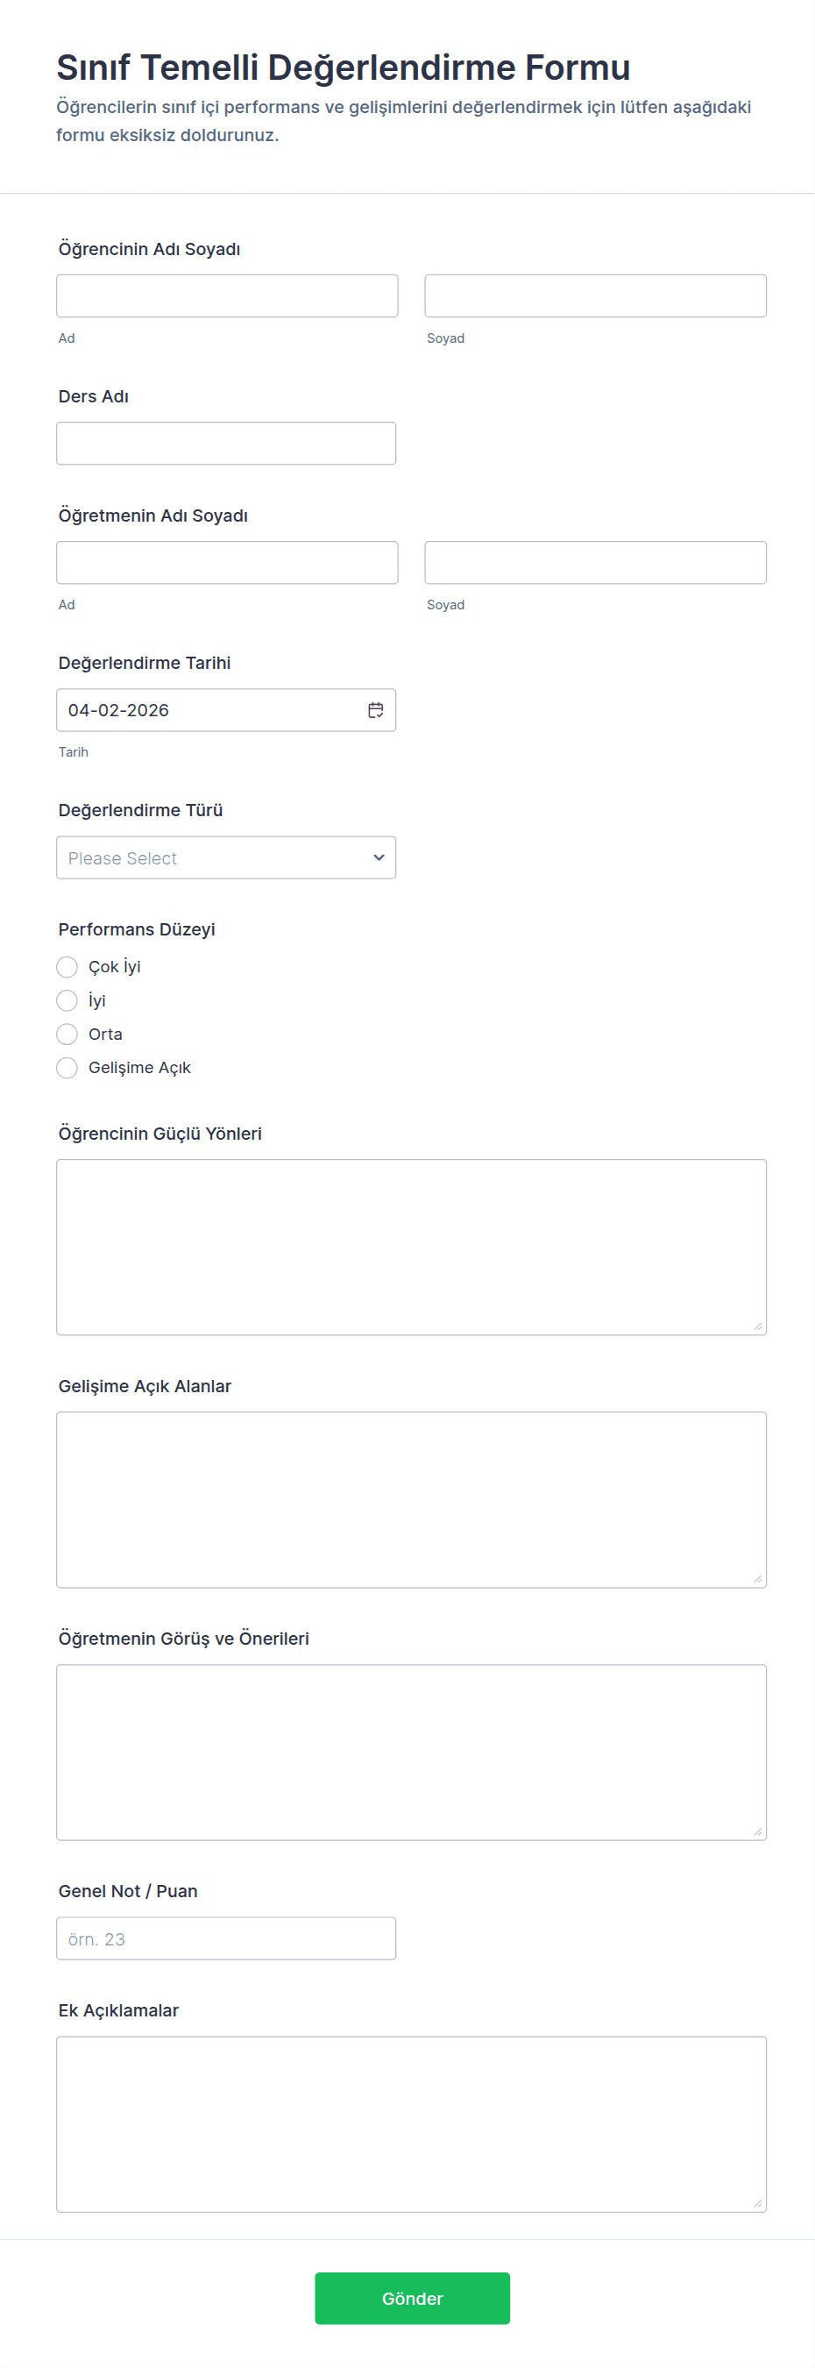815x2368 pixels.
Task: Choose the İyi performance level
Action: pos(67,1000)
